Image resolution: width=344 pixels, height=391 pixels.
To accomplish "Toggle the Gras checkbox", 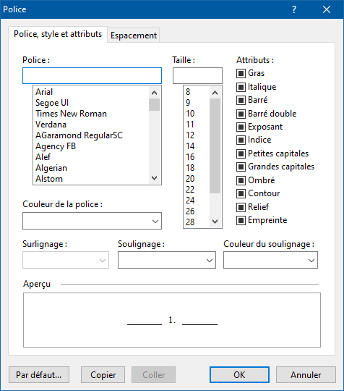I will click(x=241, y=73).
